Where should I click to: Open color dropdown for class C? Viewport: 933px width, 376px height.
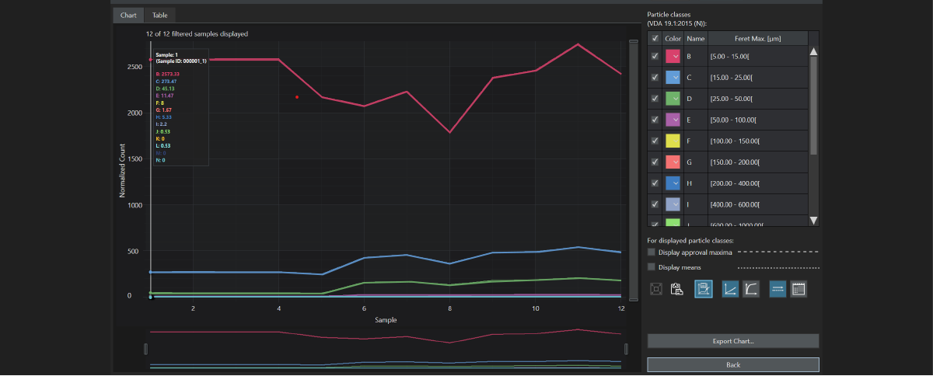tap(676, 78)
